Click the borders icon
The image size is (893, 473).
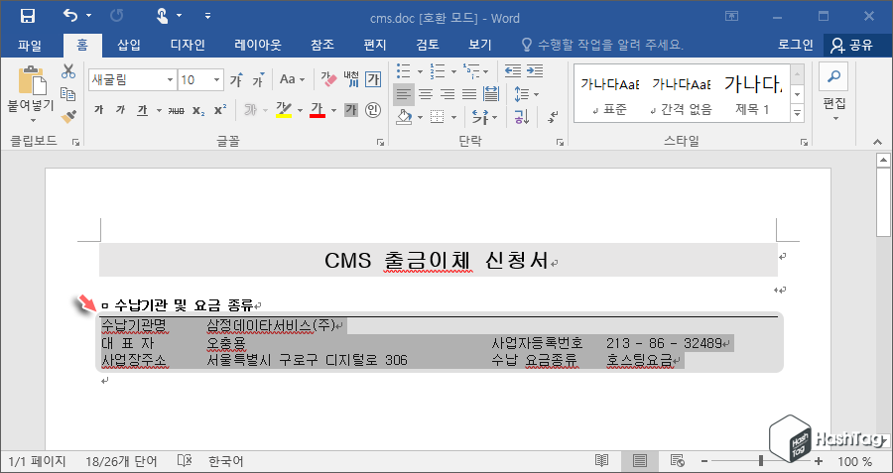[x=438, y=117]
